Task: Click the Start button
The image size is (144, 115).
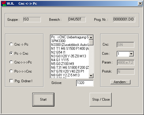Action: [43, 99]
